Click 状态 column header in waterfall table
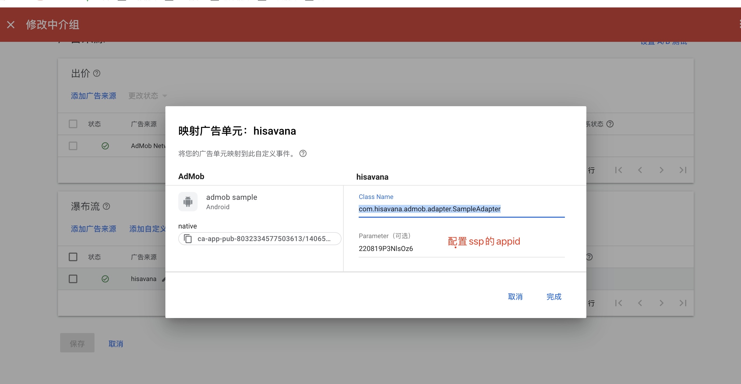Image resolution: width=741 pixels, height=384 pixels. [94, 257]
